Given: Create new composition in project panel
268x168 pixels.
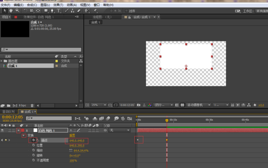Looking at the screenshot, I should tap(15, 106).
